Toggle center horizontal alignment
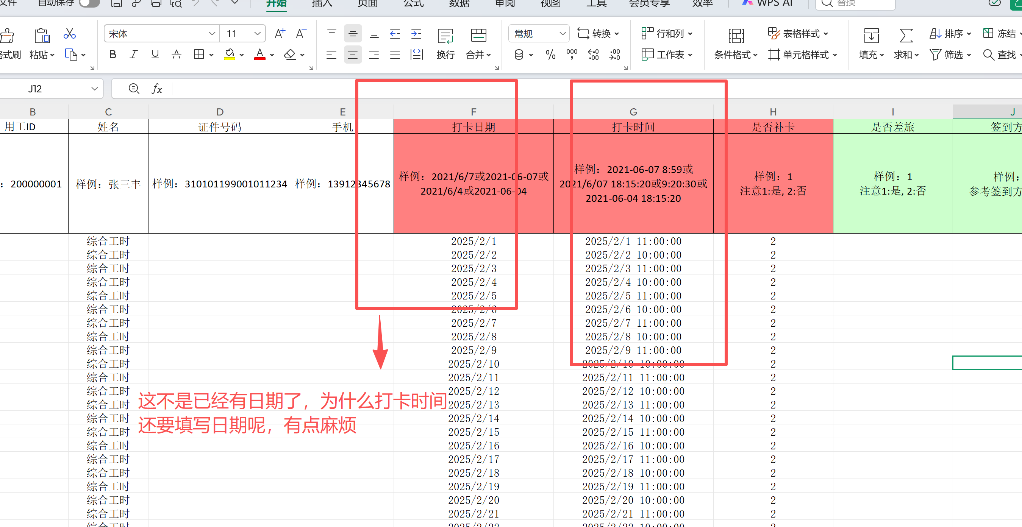1022x527 pixels. [x=353, y=54]
